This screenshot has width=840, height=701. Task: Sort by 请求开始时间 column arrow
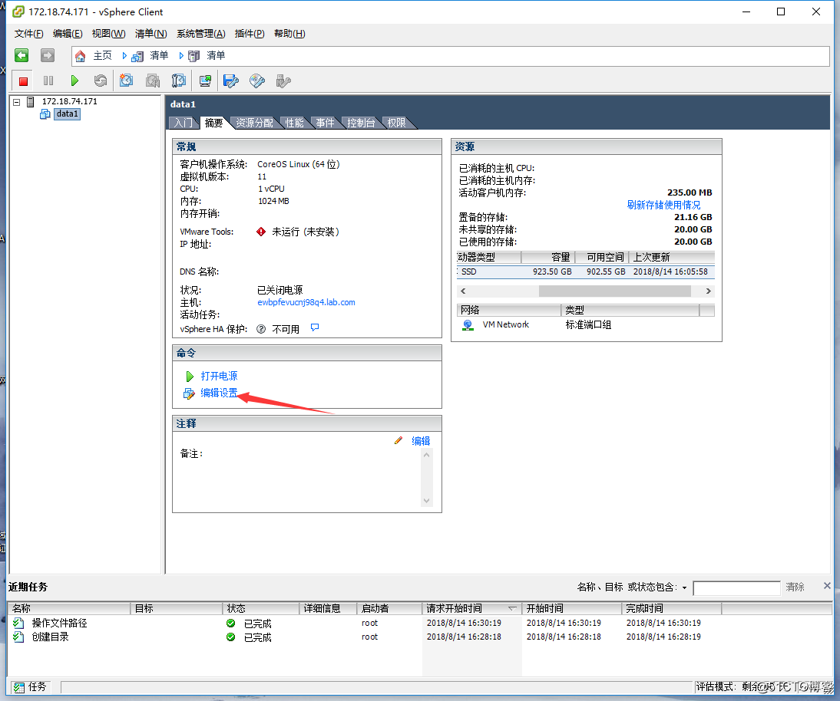click(x=512, y=608)
